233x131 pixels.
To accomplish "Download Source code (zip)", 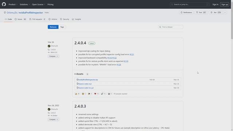I will [x=85, y=84].
